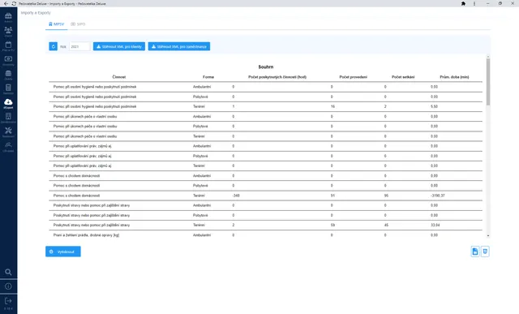The height and width of the screenshot is (314, 519).
Task: Switch to the SIPO tab
Action: [78, 24]
